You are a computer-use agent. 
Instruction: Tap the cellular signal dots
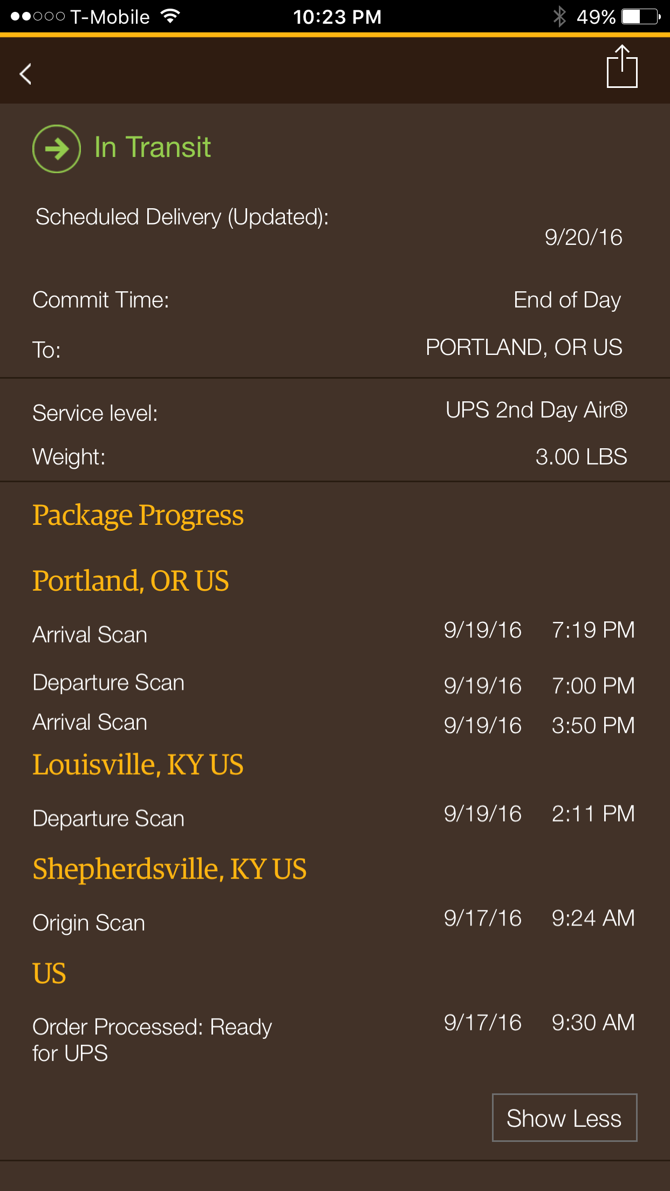point(38,17)
